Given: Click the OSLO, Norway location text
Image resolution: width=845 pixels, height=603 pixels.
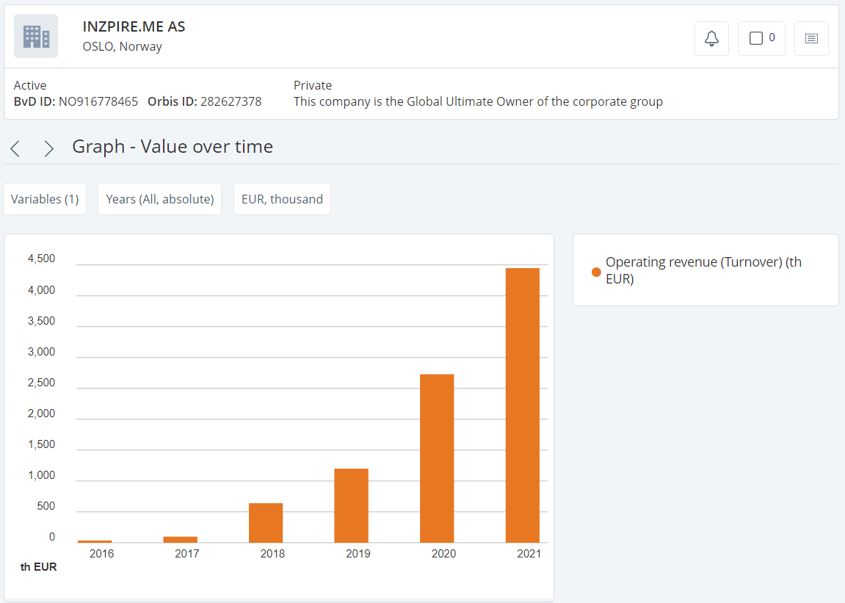Looking at the screenshot, I should pyautogui.click(x=123, y=46).
